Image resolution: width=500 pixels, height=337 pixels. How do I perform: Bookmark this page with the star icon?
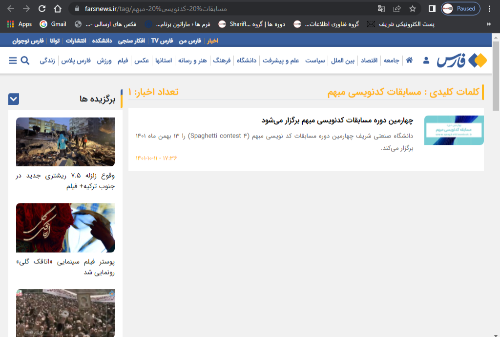point(413,8)
